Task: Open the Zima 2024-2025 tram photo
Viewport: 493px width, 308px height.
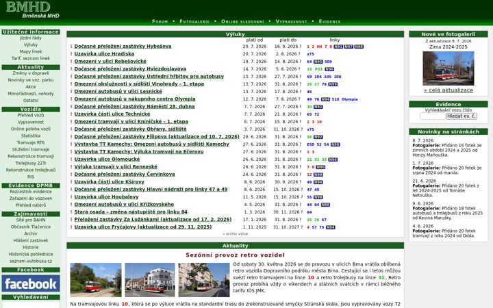Action: coord(448,68)
